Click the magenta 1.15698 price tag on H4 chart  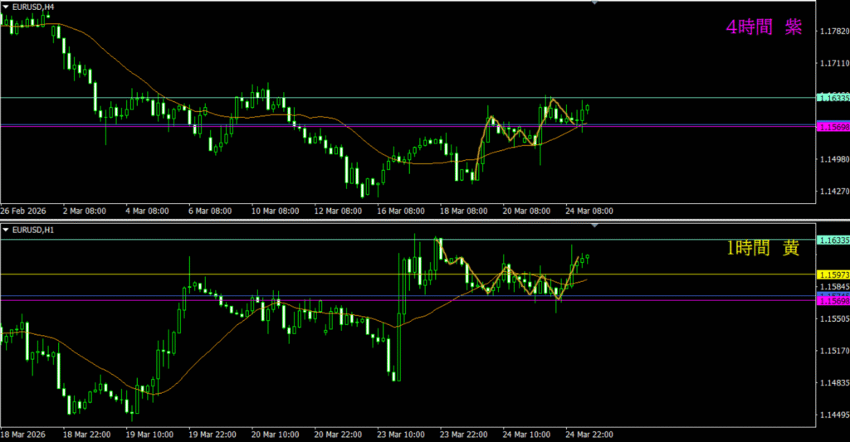tap(833, 127)
